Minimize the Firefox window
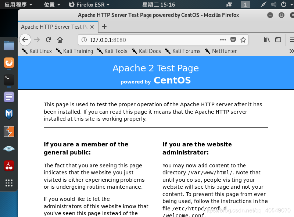The height and width of the screenshot is (217, 294). click(x=270, y=15)
